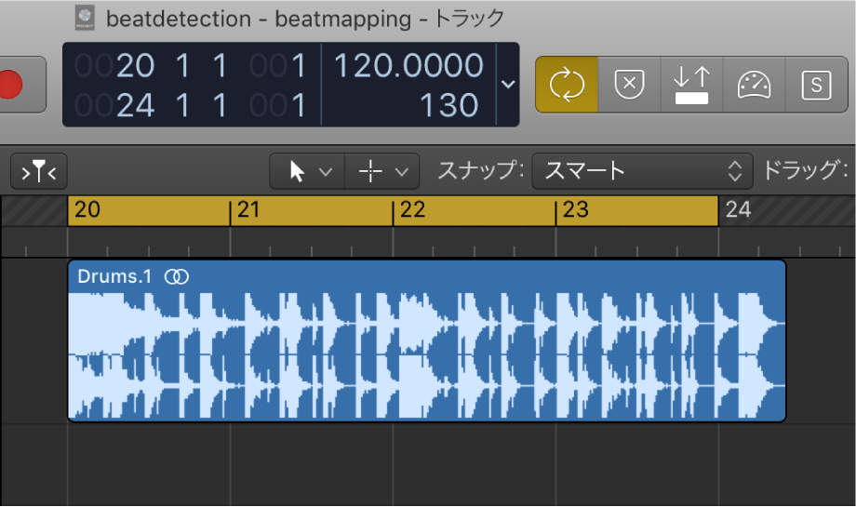Click the tempo value 120.0000
This screenshot has height=507, width=856.
pos(408,66)
